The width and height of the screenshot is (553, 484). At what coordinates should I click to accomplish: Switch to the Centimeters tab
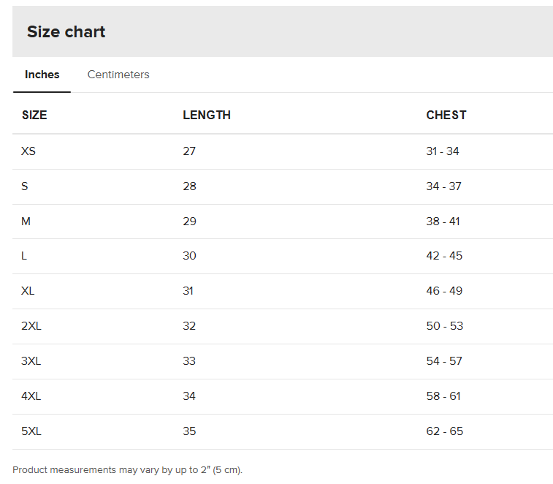pos(118,75)
